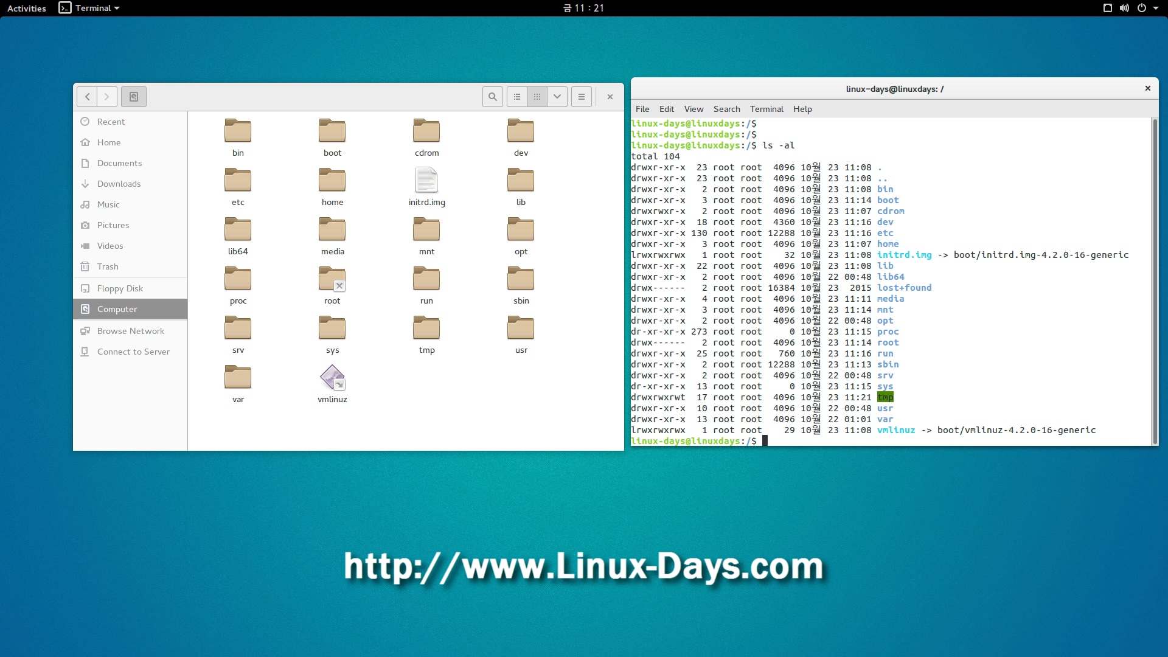Select the dev folder icon
Image resolution: width=1168 pixels, height=657 pixels.
coord(521,131)
